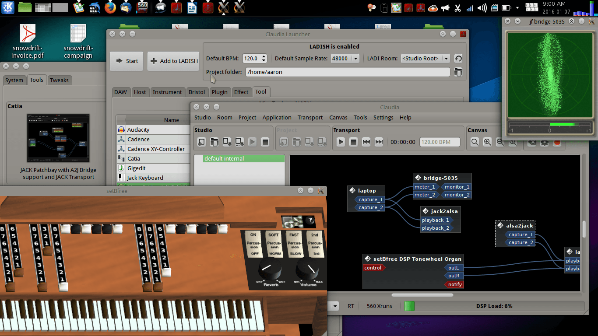
Task: Click the 560 xruns panel icon
Action: click(142, 7)
